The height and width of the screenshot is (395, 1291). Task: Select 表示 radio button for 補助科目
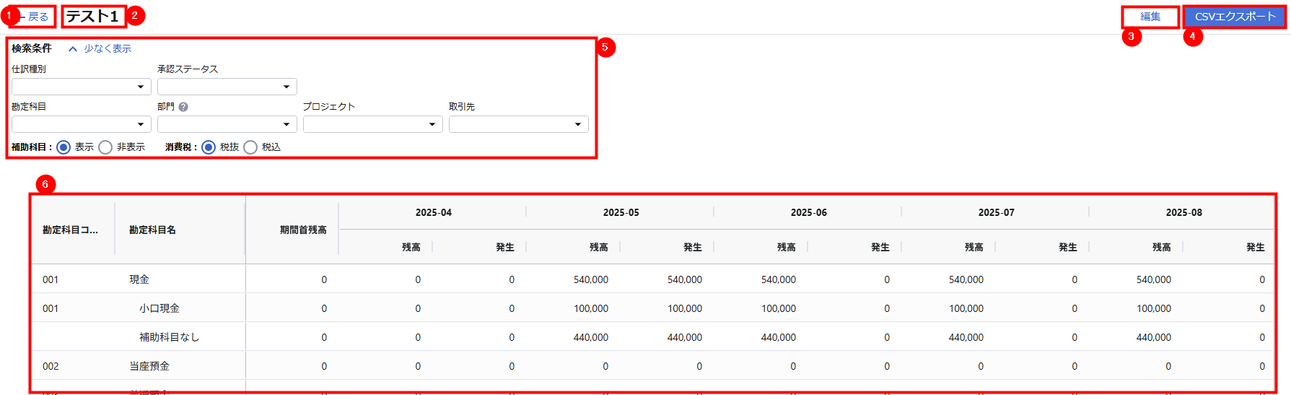pos(64,147)
